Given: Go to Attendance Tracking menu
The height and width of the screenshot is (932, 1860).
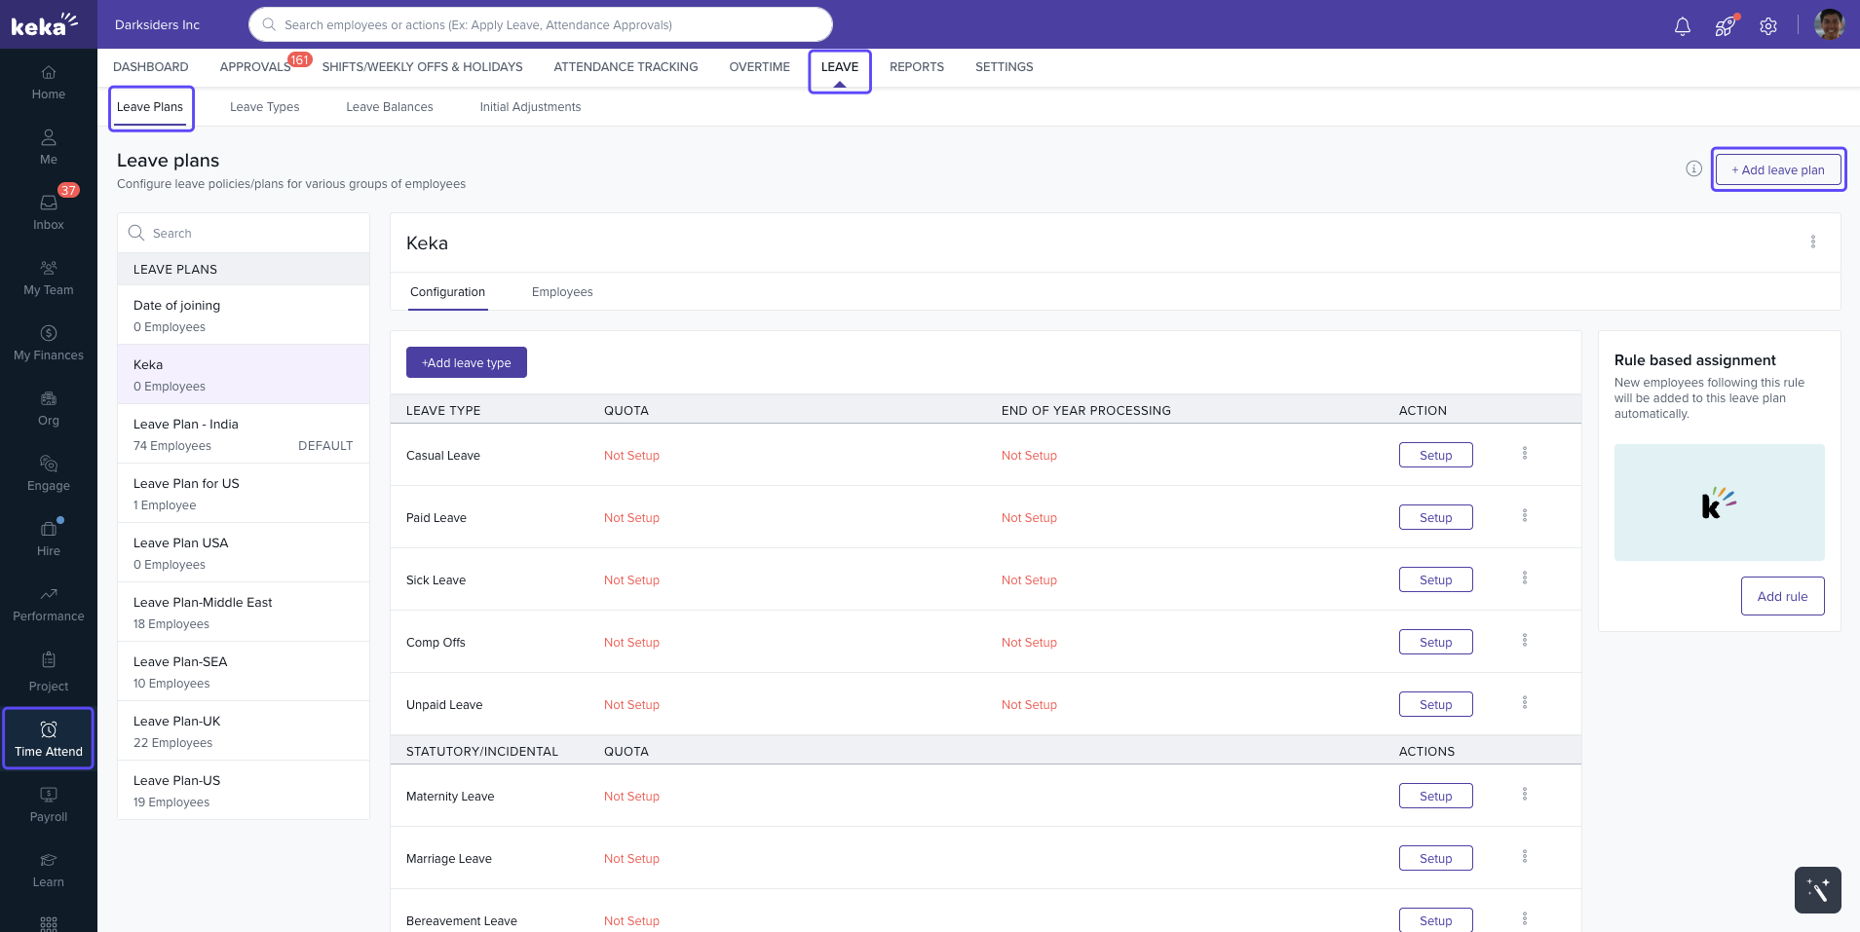Looking at the screenshot, I should (x=626, y=67).
